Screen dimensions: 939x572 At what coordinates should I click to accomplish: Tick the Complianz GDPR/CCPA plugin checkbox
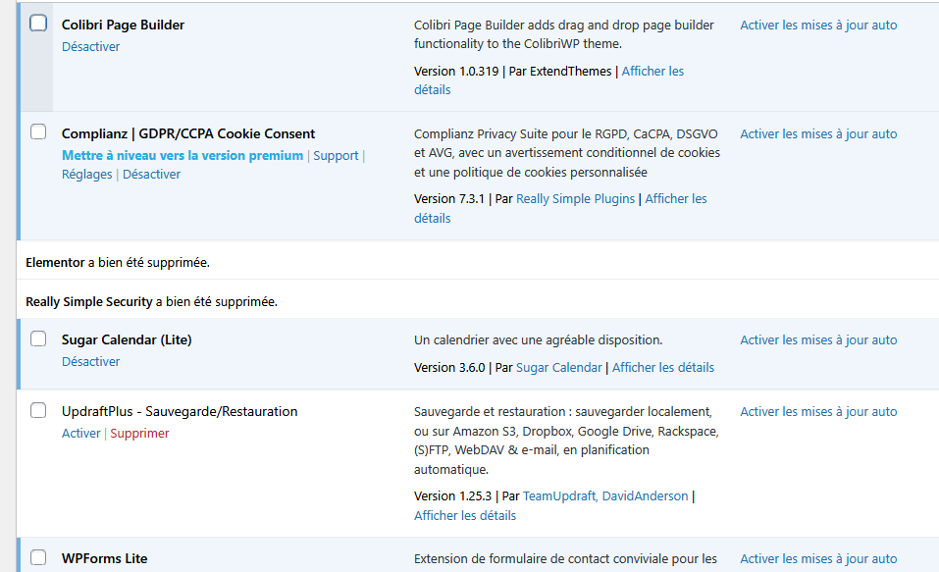(38, 131)
